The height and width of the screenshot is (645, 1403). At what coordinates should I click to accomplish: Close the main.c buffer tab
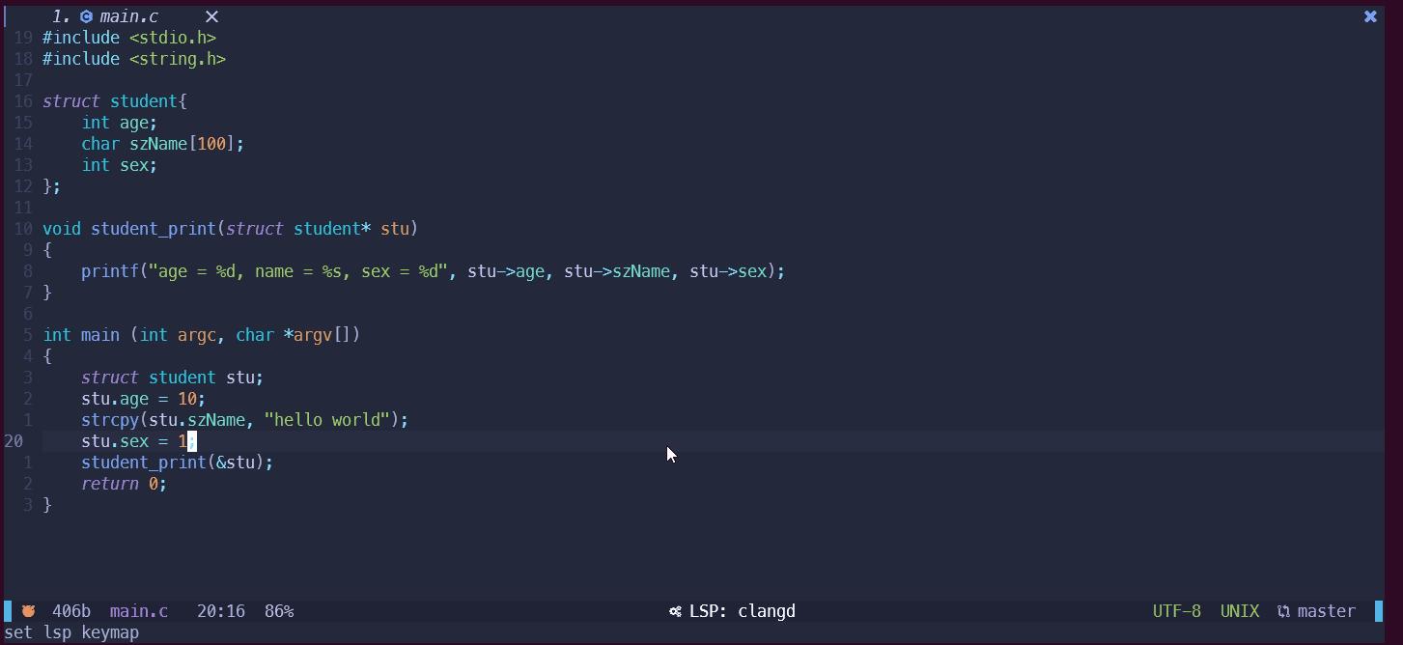tap(212, 16)
